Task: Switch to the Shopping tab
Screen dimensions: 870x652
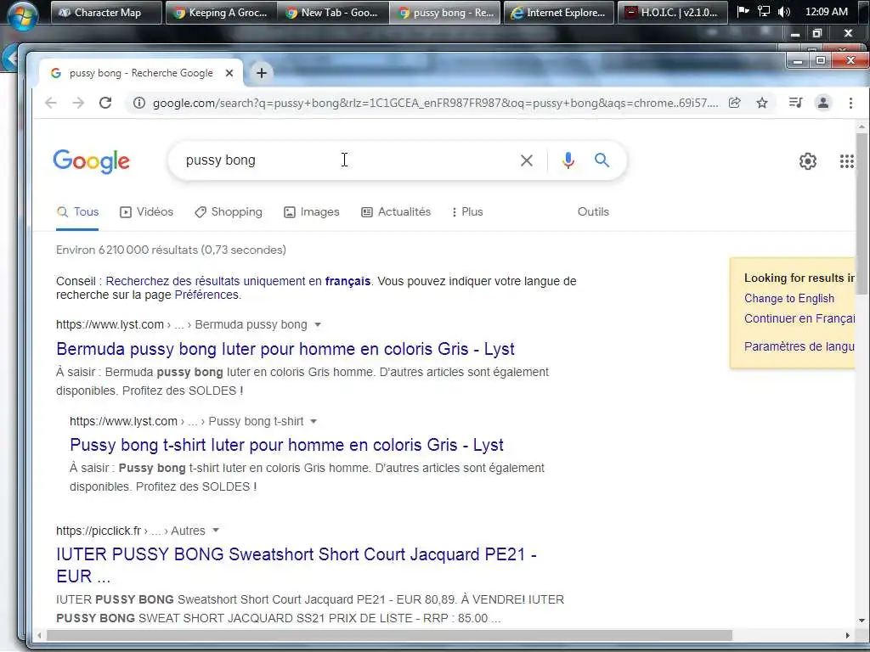Action: tap(228, 211)
